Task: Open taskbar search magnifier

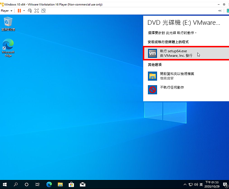Action: (16, 185)
